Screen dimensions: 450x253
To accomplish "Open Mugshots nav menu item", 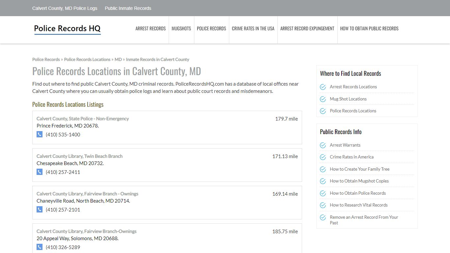I will tap(181, 29).
